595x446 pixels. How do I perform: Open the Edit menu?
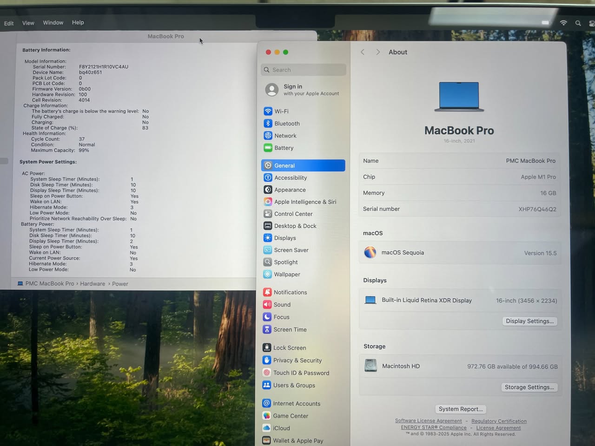pyautogui.click(x=9, y=23)
